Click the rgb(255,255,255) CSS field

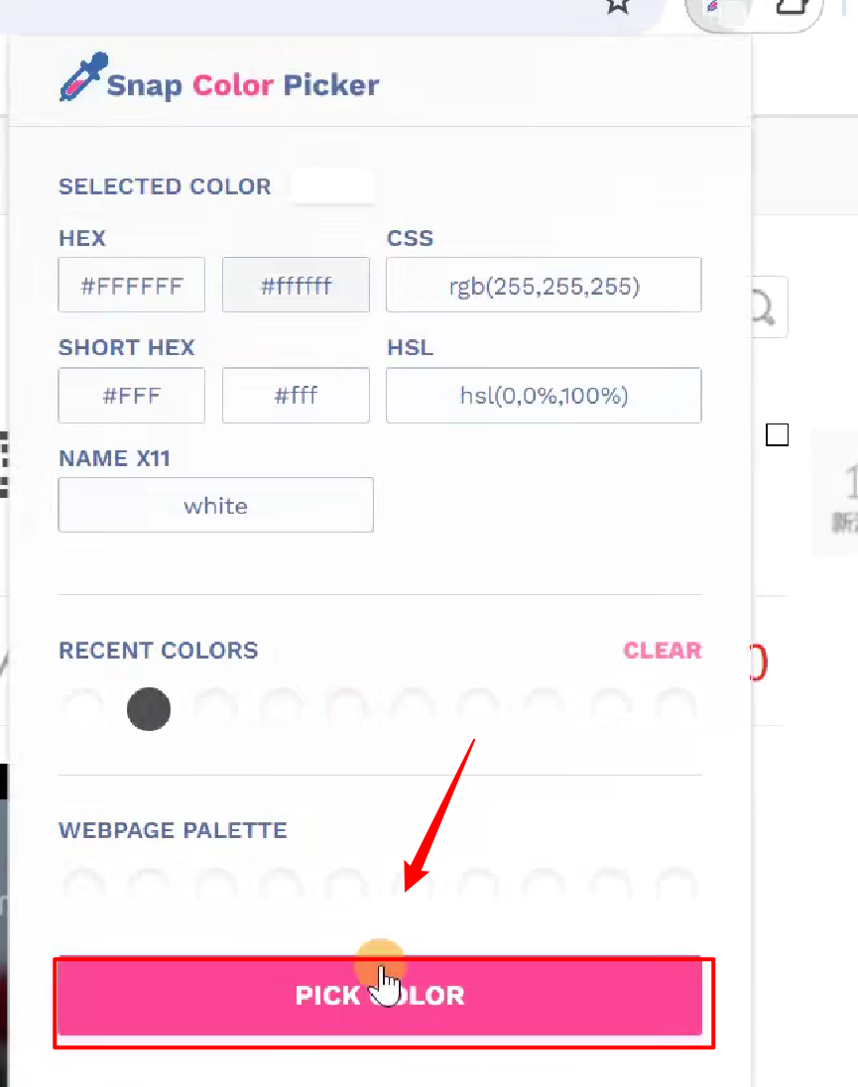[544, 286]
